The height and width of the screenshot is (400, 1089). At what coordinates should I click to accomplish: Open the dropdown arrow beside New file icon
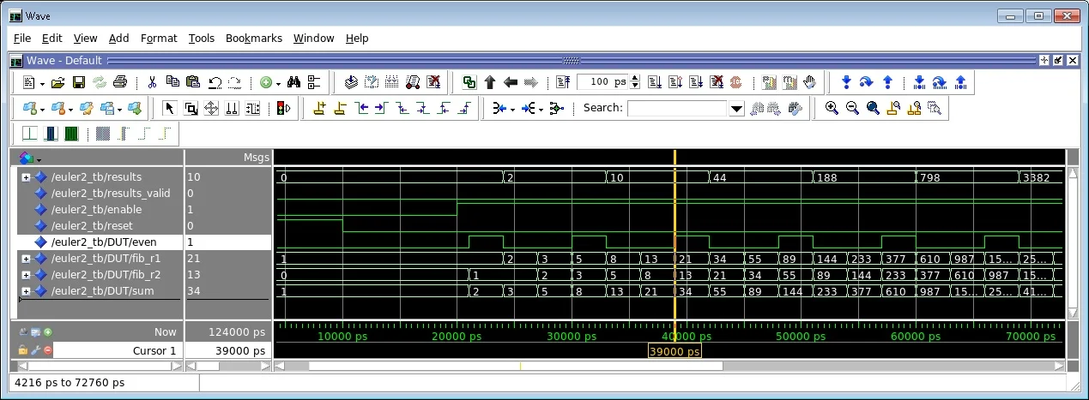(x=41, y=82)
